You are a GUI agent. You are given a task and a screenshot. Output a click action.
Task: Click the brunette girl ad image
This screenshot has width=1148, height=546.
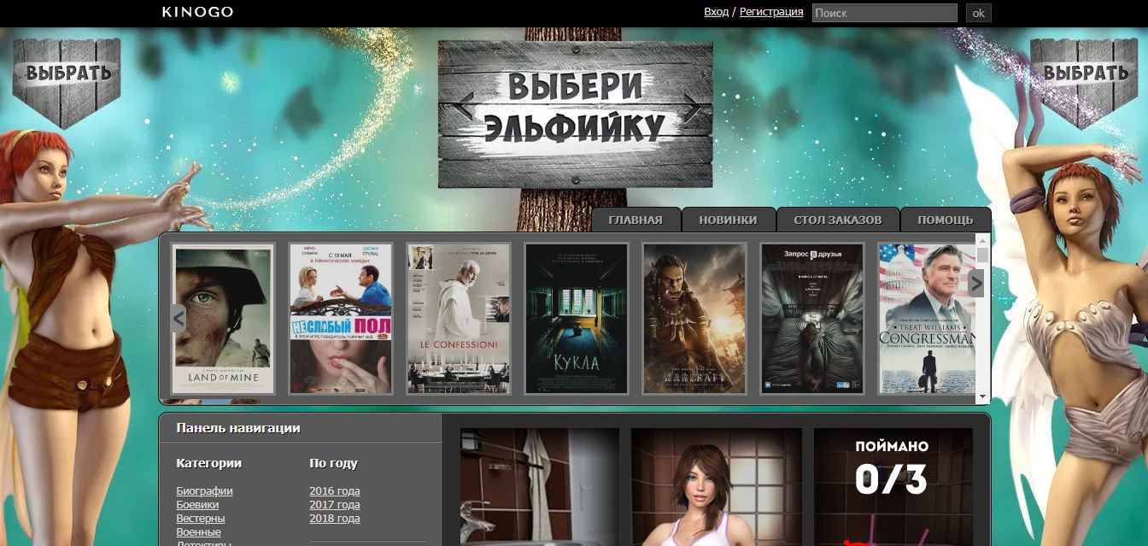[717, 487]
